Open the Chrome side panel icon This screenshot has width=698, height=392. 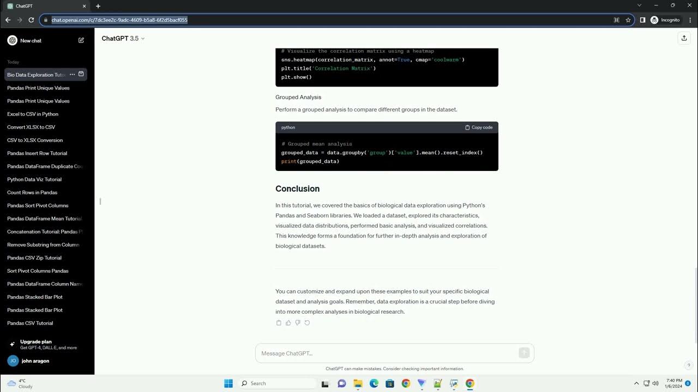tap(642, 20)
